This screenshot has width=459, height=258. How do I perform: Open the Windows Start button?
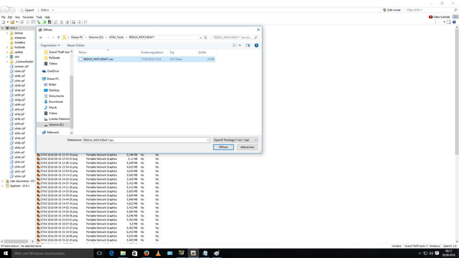[x=6, y=253]
